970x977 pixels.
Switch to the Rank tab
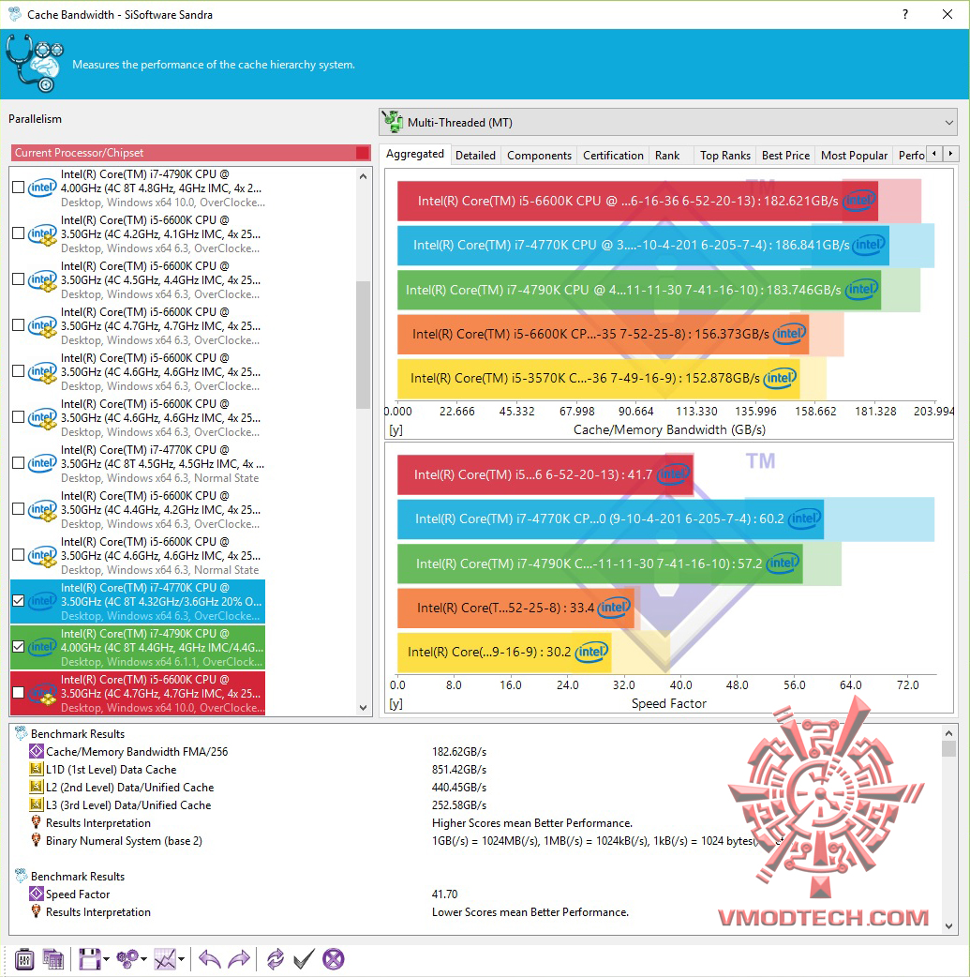tap(667, 155)
